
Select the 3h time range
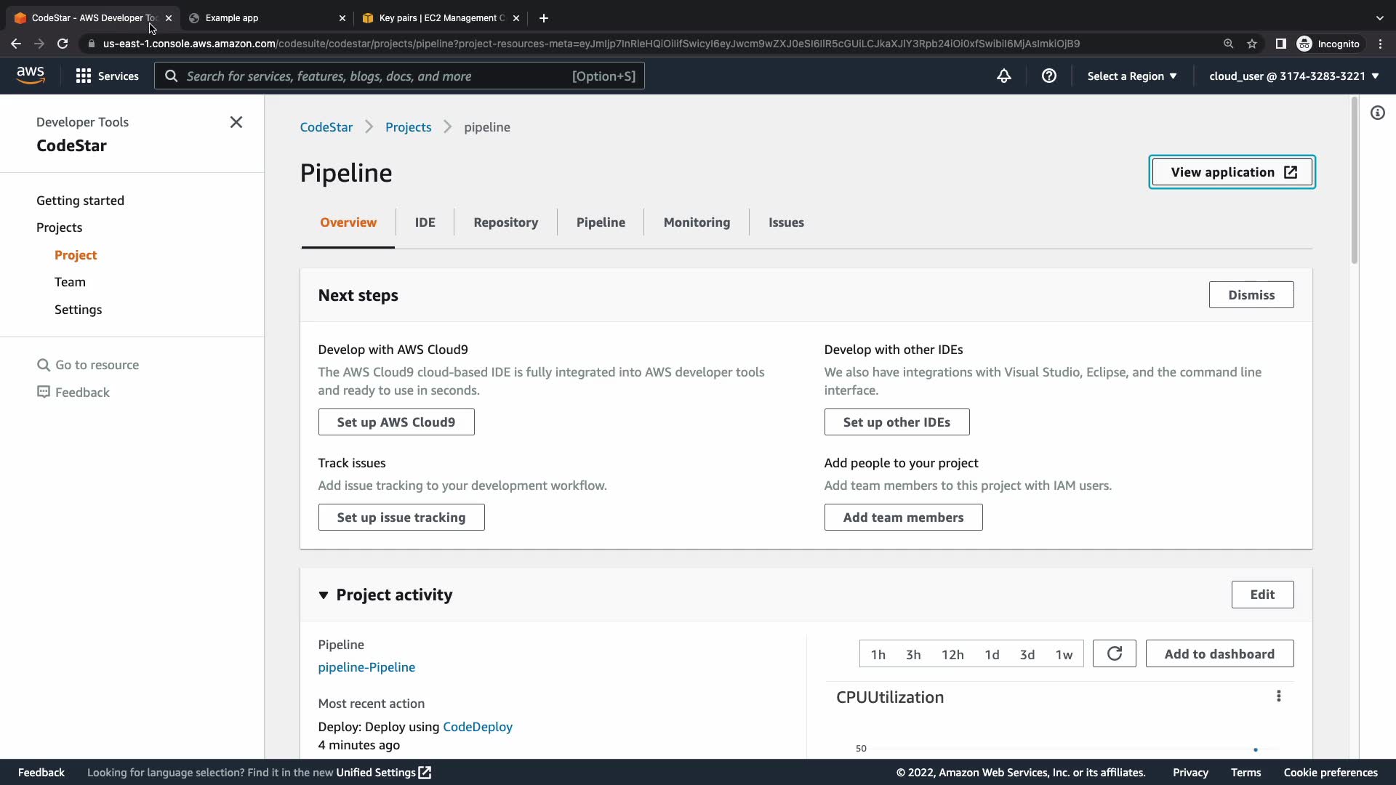click(913, 654)
